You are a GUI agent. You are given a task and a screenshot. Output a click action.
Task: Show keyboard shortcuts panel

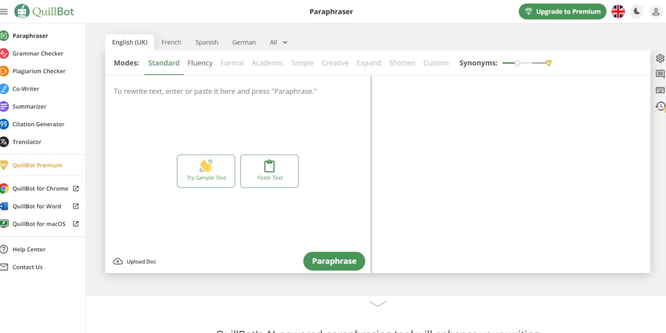coord(660,90)
